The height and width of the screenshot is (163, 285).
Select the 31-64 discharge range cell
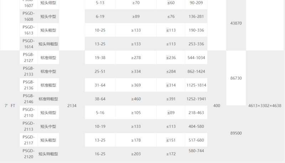click(x=100, y=85)
